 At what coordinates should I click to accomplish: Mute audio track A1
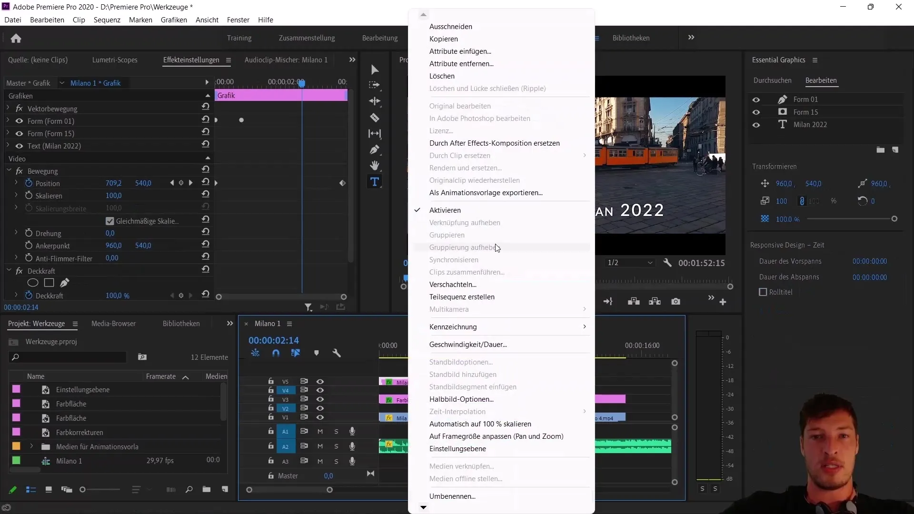click(320, 432)
